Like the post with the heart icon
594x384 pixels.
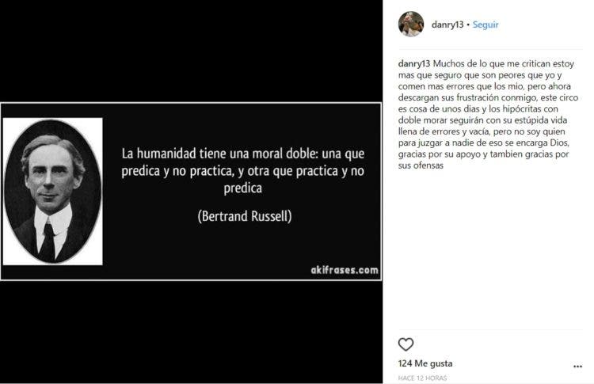(x=406, y=344)
